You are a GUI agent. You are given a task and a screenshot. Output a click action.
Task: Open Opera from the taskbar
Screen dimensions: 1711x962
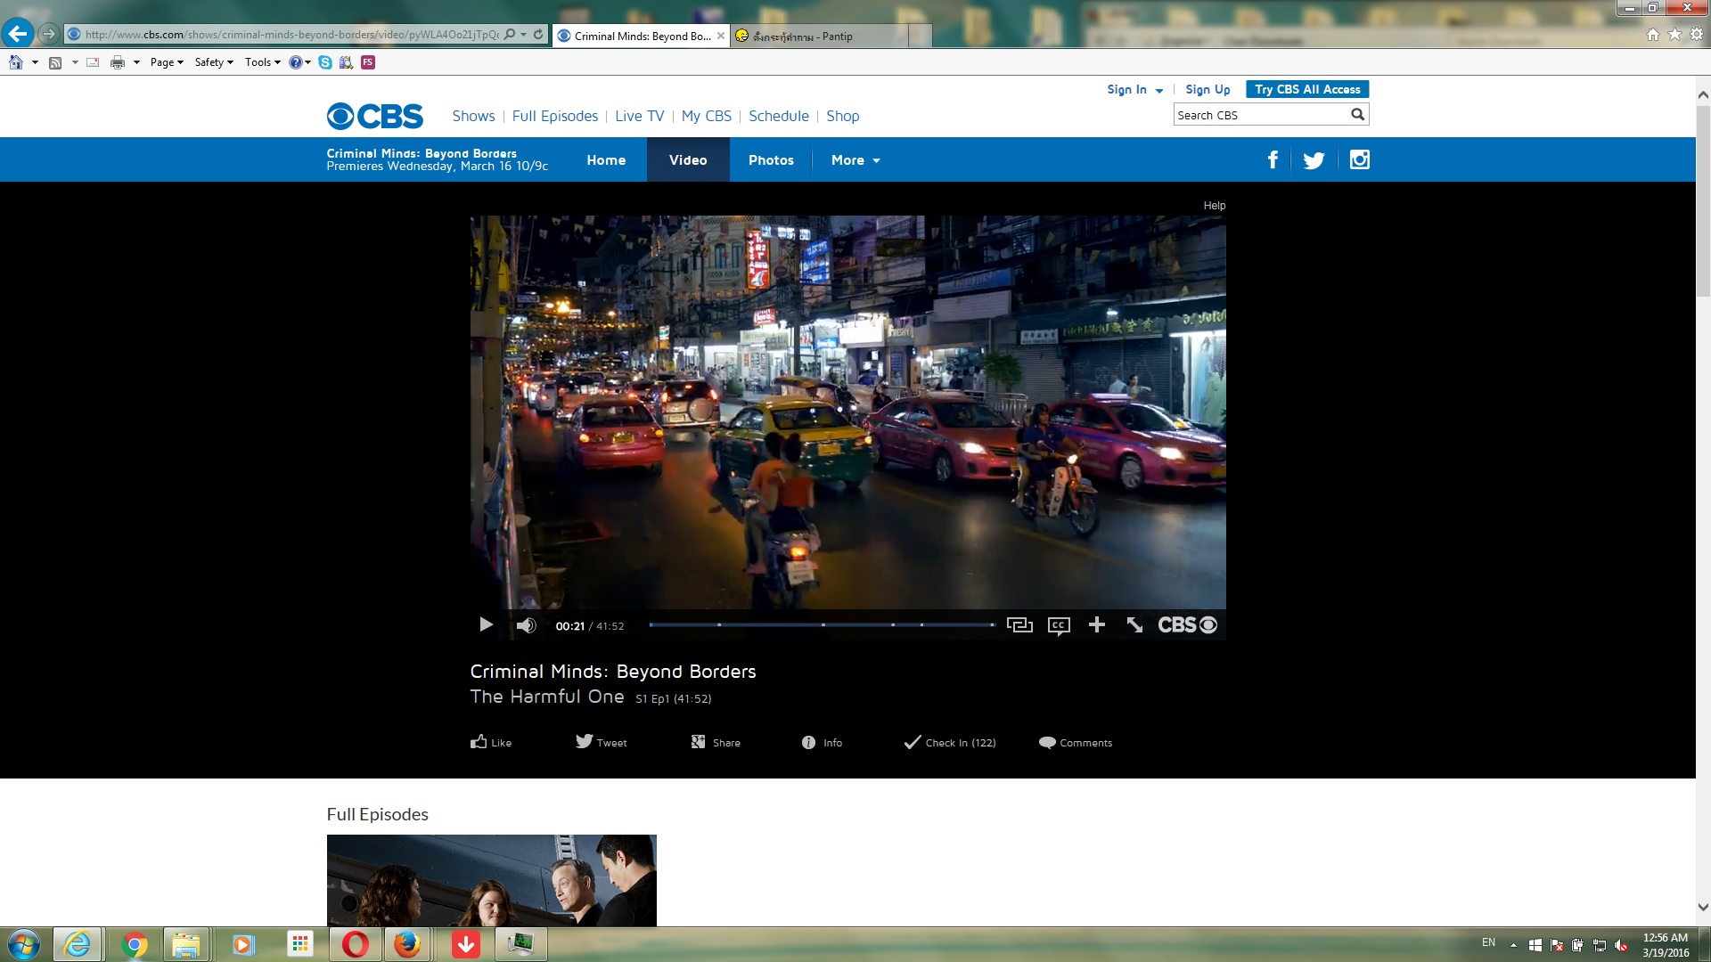pos(355,944)
